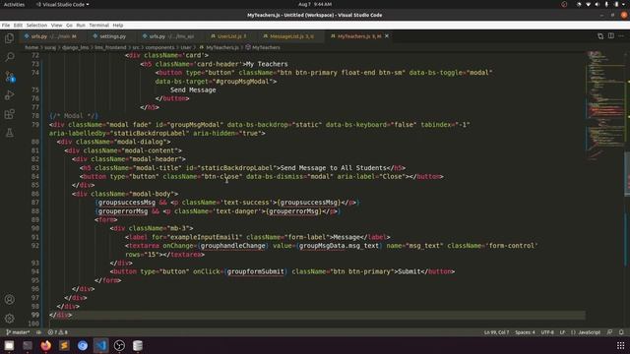Open the system status menu arrow
Screen dimensions: 630x354
tap(624, 4)
